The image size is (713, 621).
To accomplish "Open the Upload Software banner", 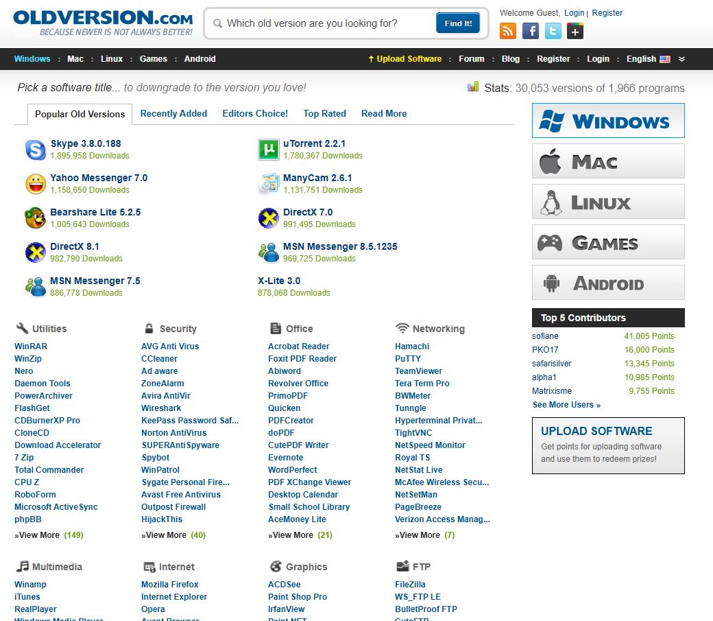I will pyautogui.click(x=608, y=445).
